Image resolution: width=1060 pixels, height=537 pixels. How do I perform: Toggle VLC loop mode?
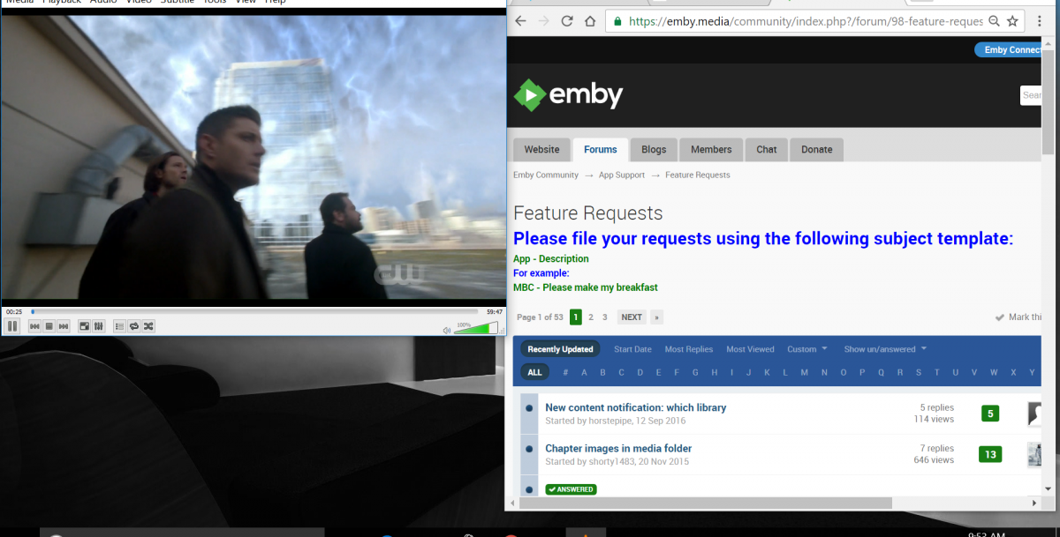tap(134, 326)
